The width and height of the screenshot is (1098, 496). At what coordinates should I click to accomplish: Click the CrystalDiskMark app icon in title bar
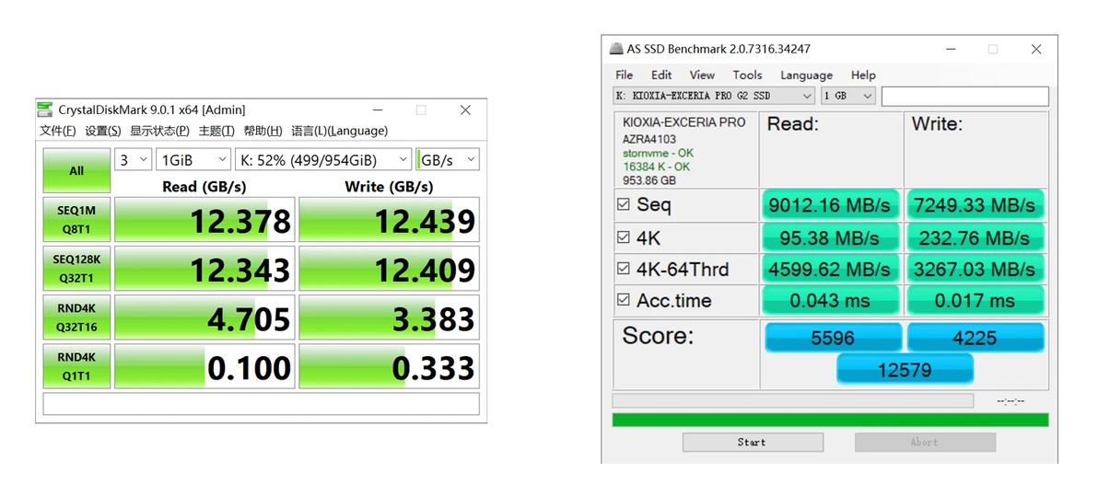[x=45, y=110]
